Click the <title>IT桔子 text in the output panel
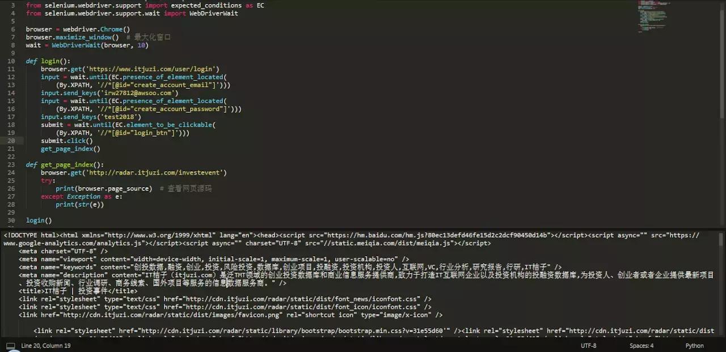Image resolution: width=726 pixels, height=352 pixels. [42, 291]
